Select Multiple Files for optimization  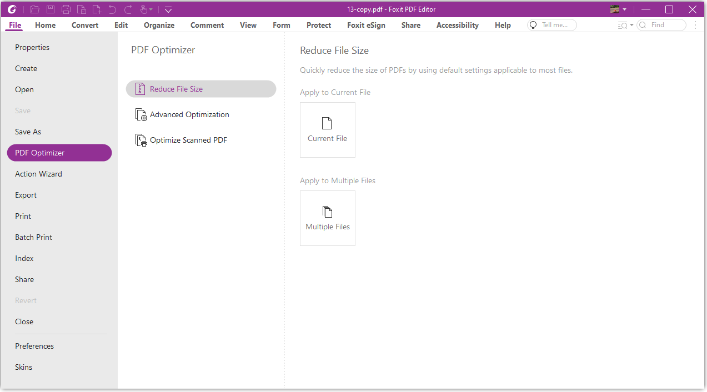[x=327, y=218]
